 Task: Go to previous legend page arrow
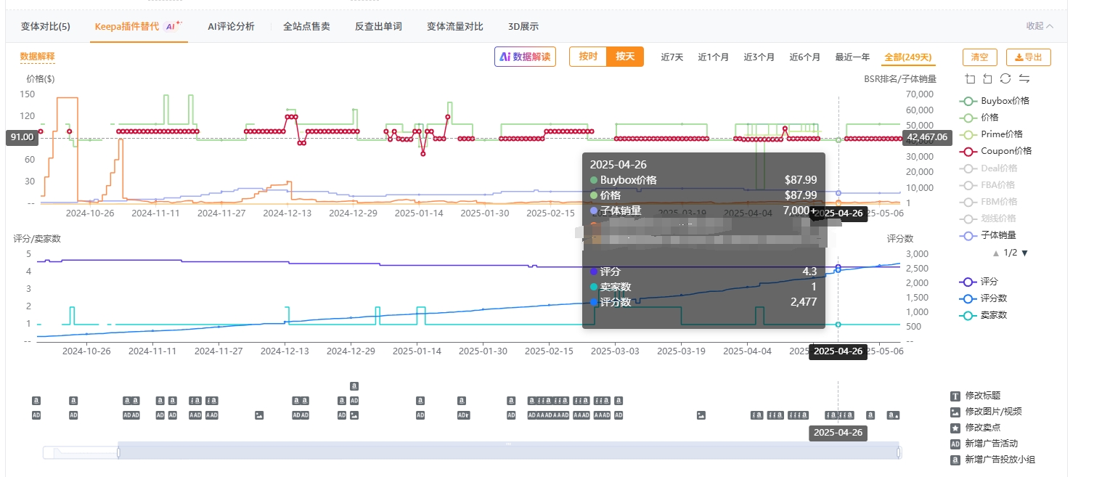(996, 253)
